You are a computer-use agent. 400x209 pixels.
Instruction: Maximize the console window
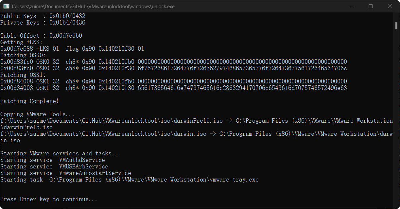pos(371,6)
